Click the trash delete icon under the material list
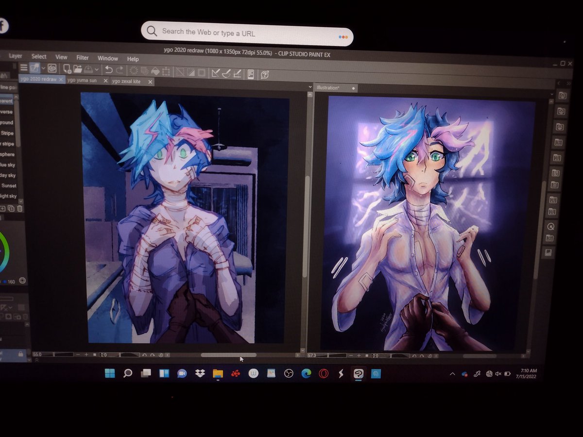The height and width of the screenshot is (437, 583). [x=20, y=208]
